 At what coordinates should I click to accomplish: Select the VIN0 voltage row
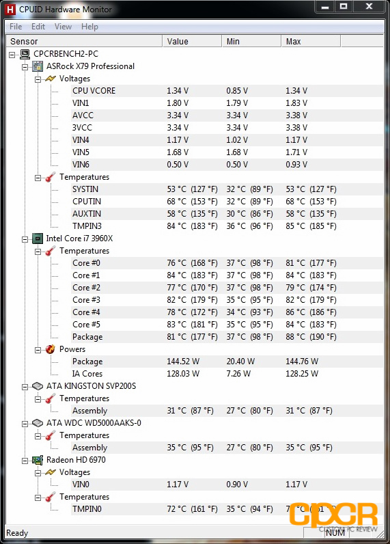tap(227, 485)
